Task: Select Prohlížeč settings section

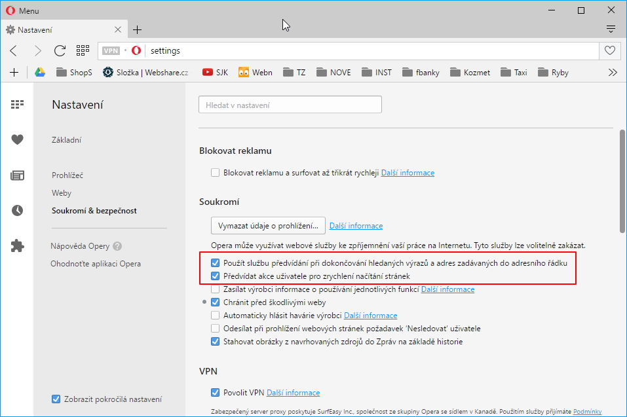Action: pos(67,175)
